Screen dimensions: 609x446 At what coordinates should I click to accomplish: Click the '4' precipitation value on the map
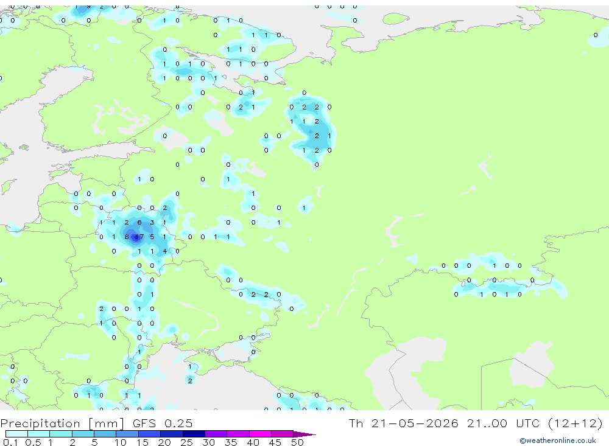click(165, 251)
